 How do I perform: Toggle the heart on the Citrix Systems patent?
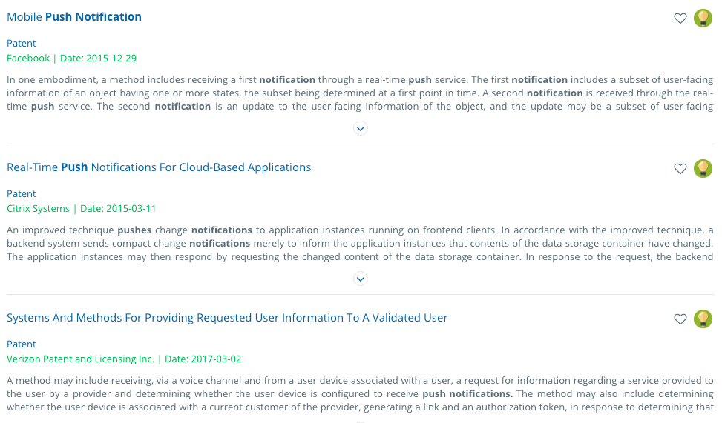[680, 169]
